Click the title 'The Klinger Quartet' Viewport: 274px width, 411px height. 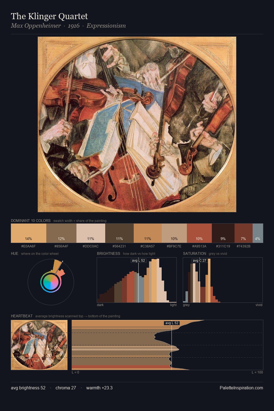tap(49, 16)
